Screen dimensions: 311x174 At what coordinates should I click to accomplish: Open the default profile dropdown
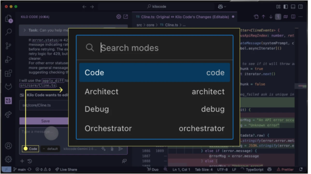50,149
